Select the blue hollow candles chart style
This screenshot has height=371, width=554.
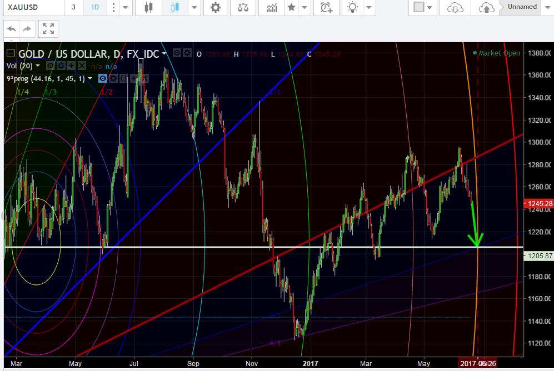point(176,8)
